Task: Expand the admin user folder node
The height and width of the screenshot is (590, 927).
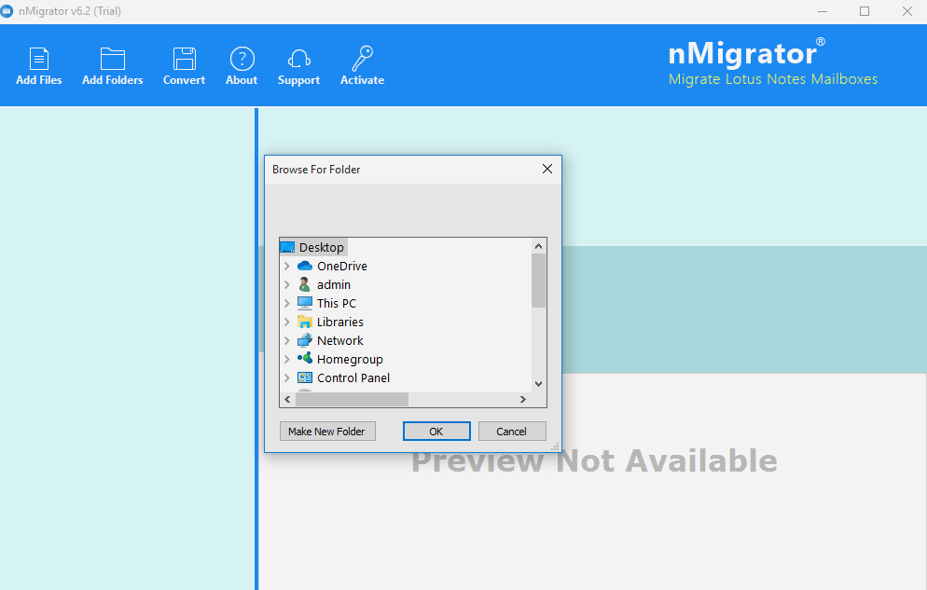Action: click(x=287, y=284)
